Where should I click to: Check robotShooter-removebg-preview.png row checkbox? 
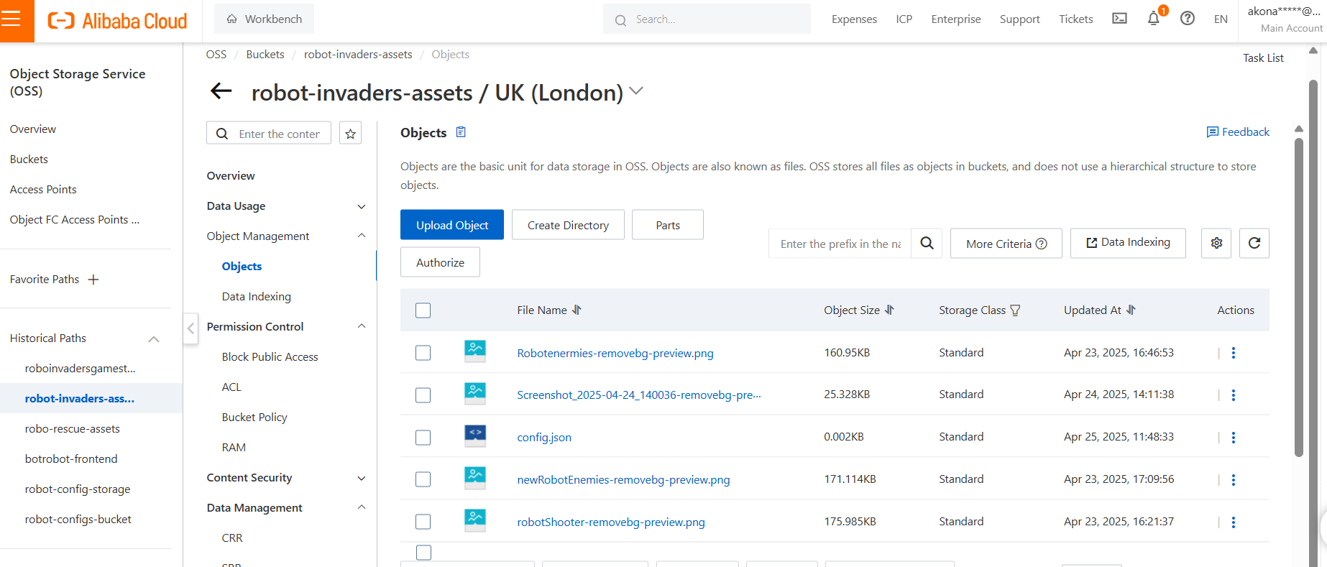point(423,522)
